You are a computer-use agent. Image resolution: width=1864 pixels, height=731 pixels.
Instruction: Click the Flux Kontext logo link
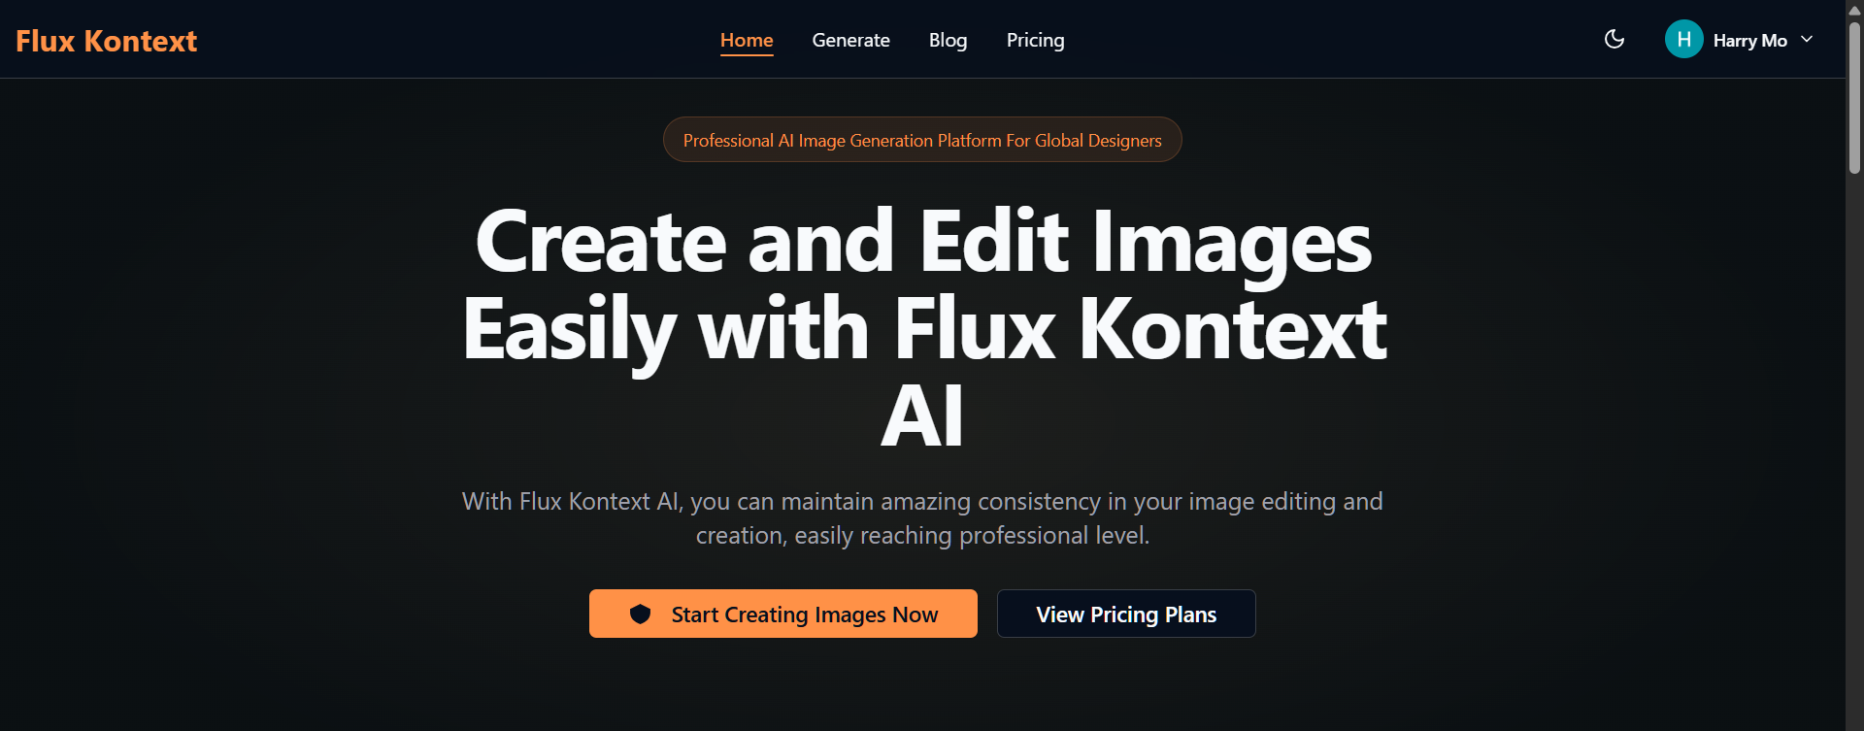pyautogui.click(x=107, y=41)
